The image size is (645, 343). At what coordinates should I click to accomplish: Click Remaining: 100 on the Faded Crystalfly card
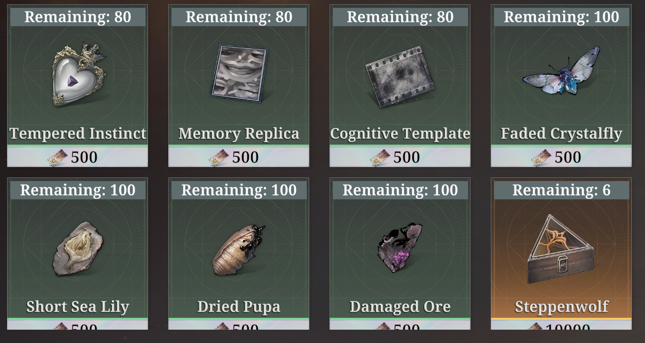pyautogui.click(x=561, y=17)
